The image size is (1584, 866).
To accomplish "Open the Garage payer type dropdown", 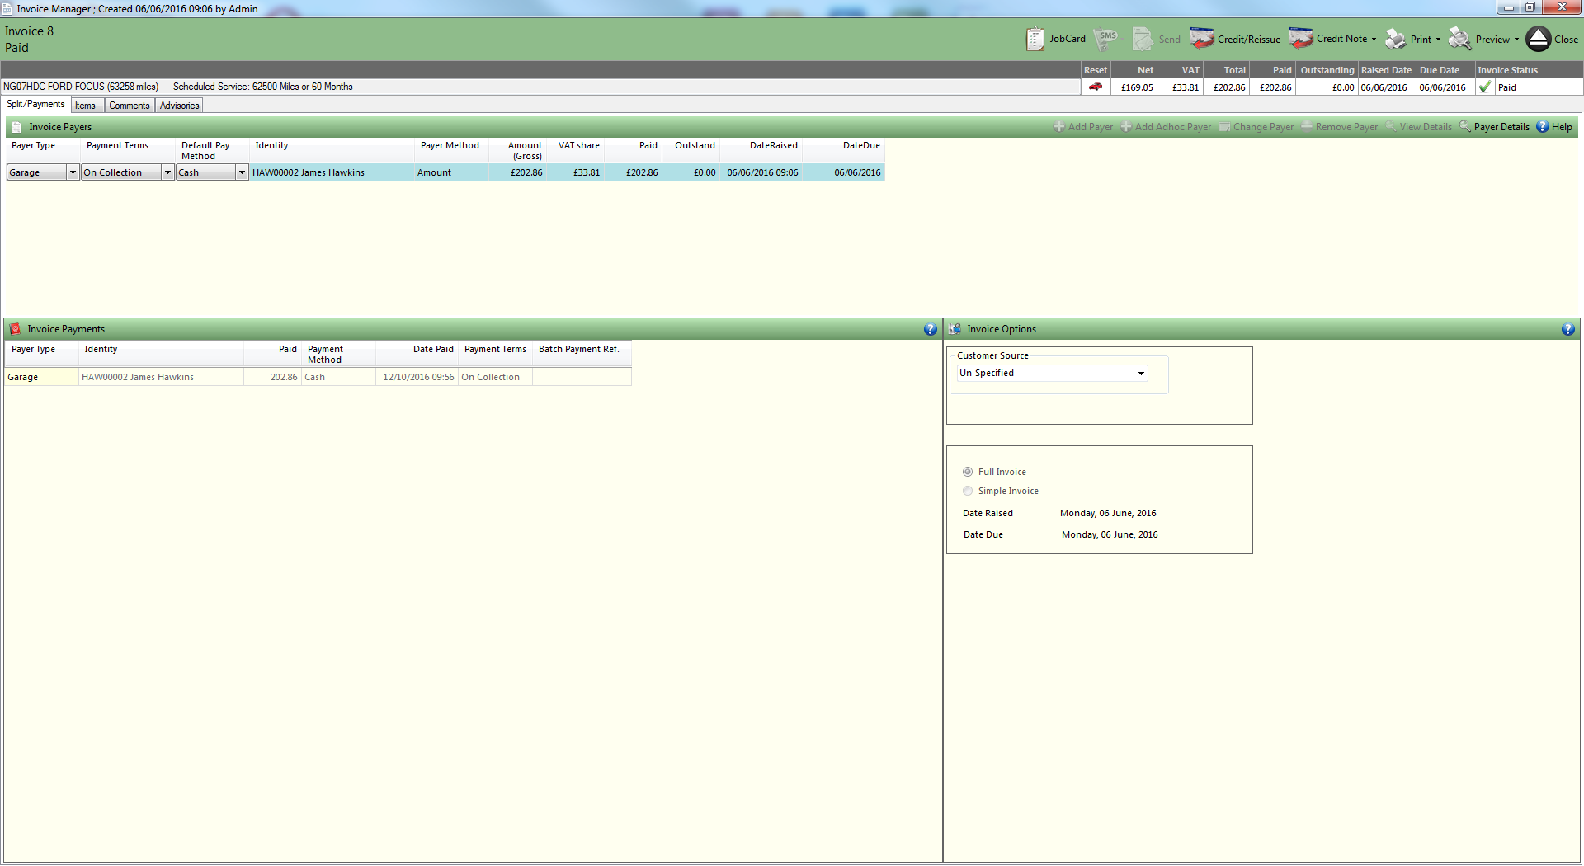I will tap(73, 172).
